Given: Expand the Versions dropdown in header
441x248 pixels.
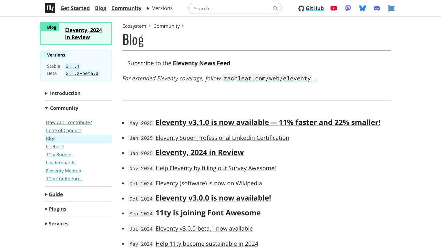Looking at the screenshot, I should tap(159, 8).
